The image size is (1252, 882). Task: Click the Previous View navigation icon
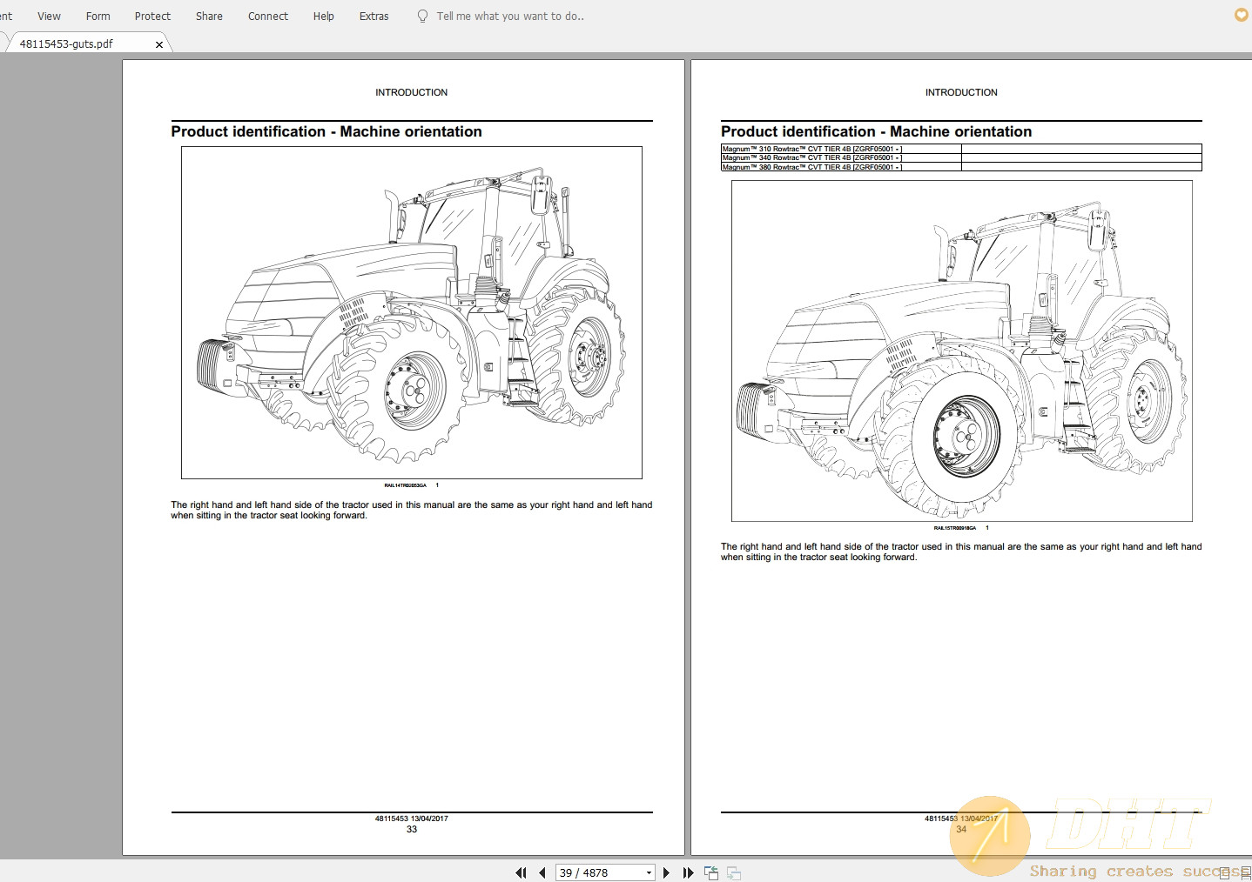pyautogui.click(x=711, y=872)
